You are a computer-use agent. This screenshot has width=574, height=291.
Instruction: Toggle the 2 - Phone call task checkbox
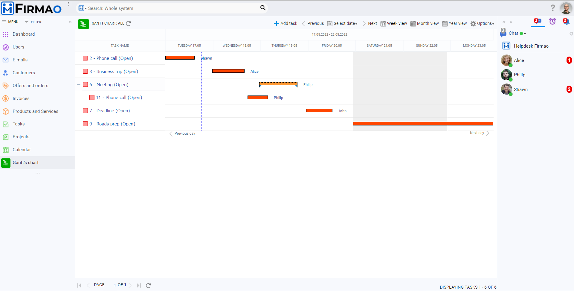(86, 58)
